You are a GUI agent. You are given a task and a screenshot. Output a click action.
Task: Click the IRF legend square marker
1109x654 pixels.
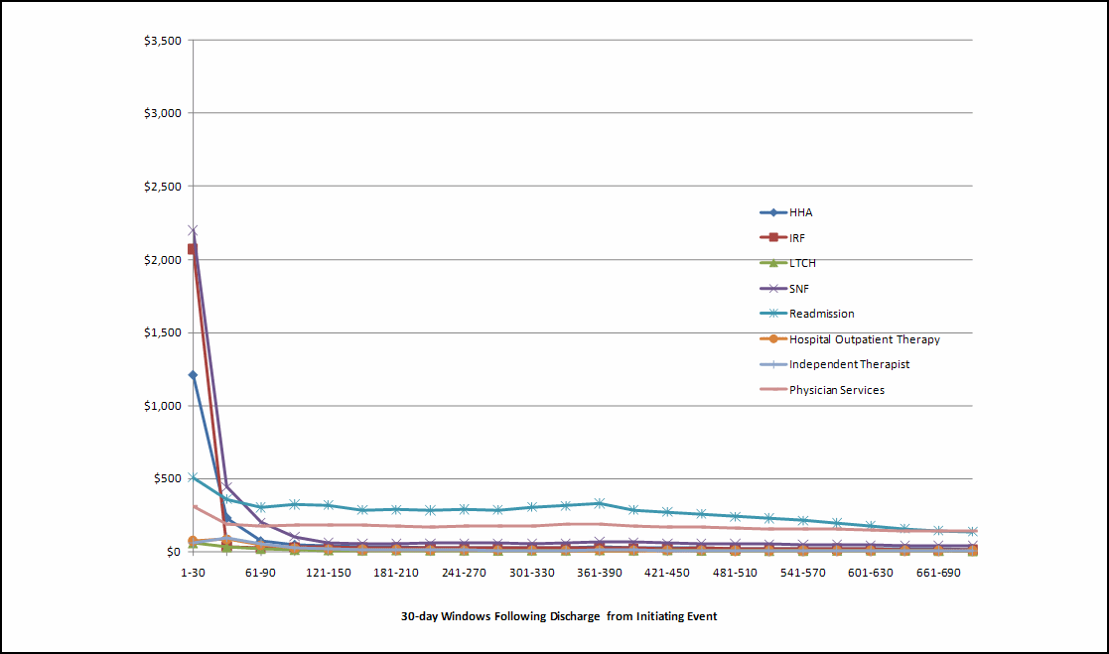(x=772, y=237)
